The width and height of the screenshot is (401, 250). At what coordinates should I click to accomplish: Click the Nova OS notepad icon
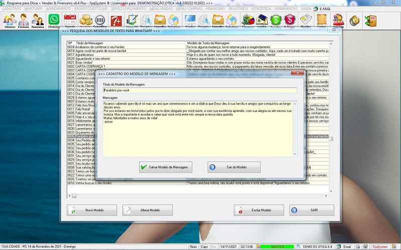point(132,20)
